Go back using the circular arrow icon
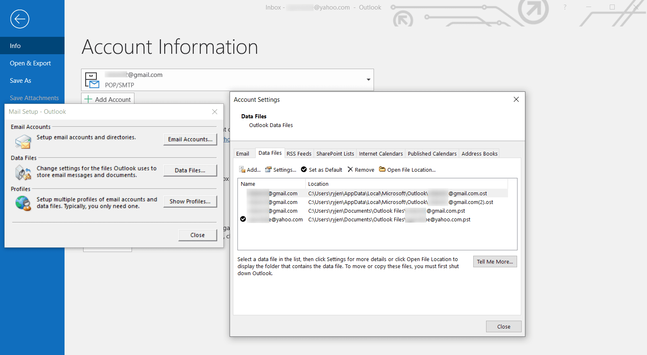 20,19
